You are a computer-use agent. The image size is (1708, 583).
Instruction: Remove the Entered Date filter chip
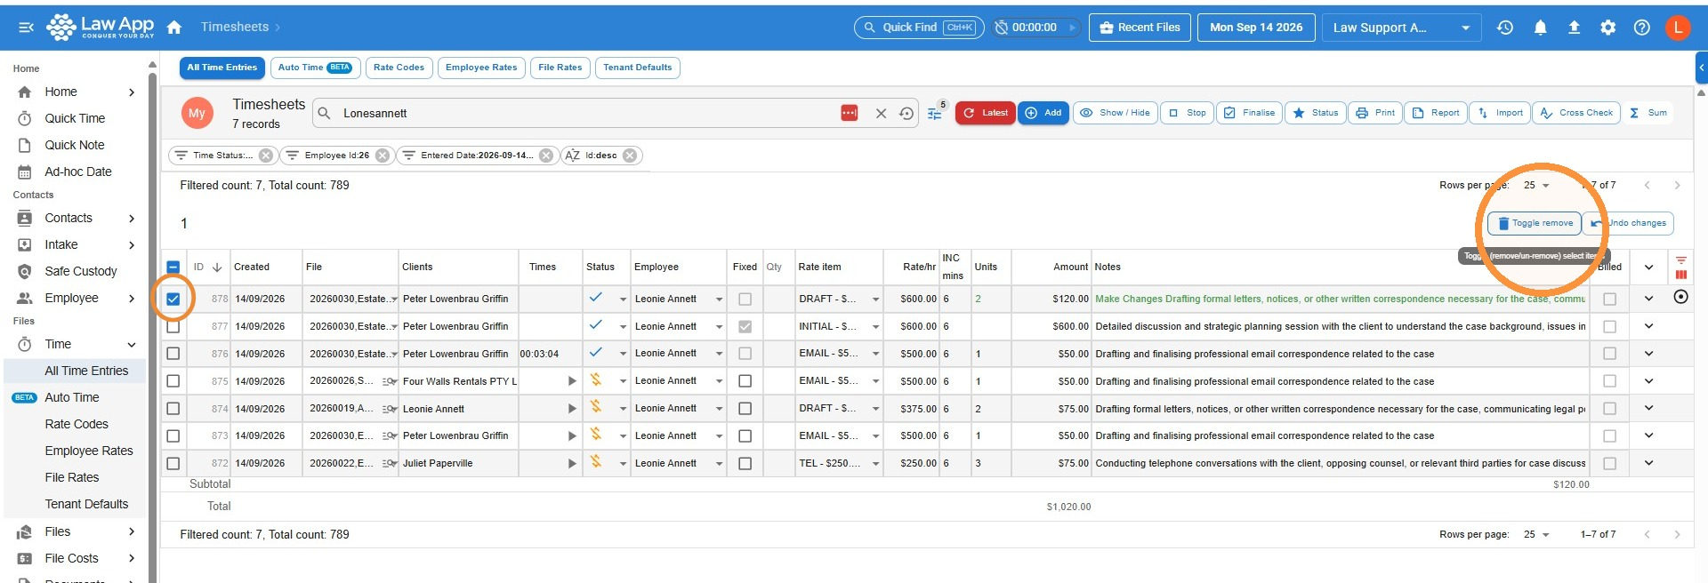pyautogui.click(x=546, y=156)
